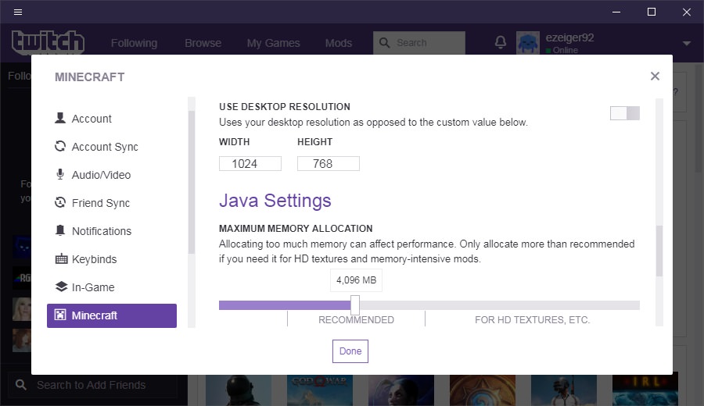Screen dimensions: 704x406
Task: Click the Account Sync circular arrows icon
Action: click(60, 146)
